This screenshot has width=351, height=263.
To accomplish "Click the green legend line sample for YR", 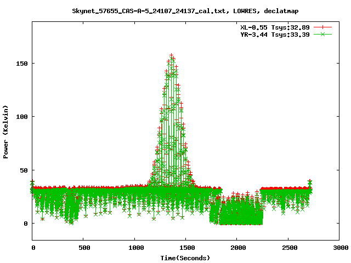I will [x=322, y=35].
